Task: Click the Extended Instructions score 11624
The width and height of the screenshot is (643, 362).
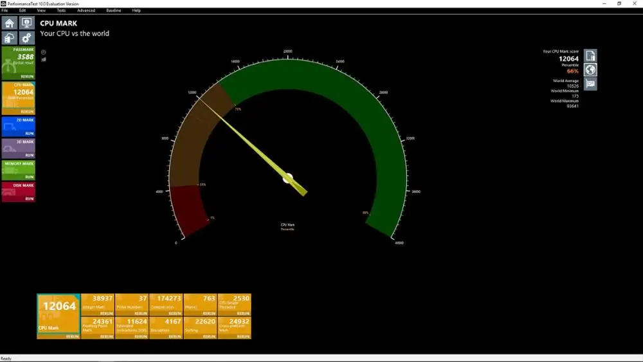Action: [136, 321]
